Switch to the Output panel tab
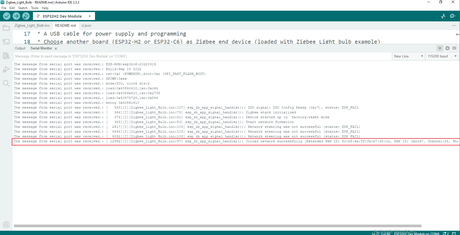Screen dimensions: 460x235 pos(20,48)
